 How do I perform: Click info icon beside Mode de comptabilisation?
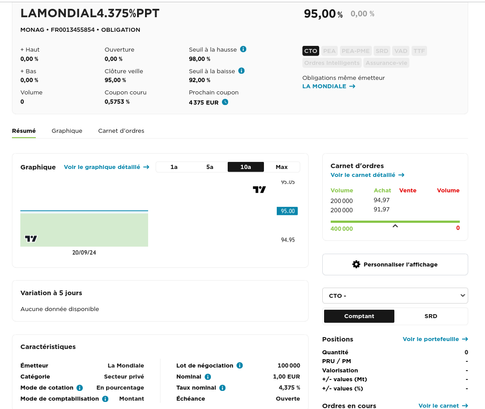pyautogui.click(x=105, y=399)
